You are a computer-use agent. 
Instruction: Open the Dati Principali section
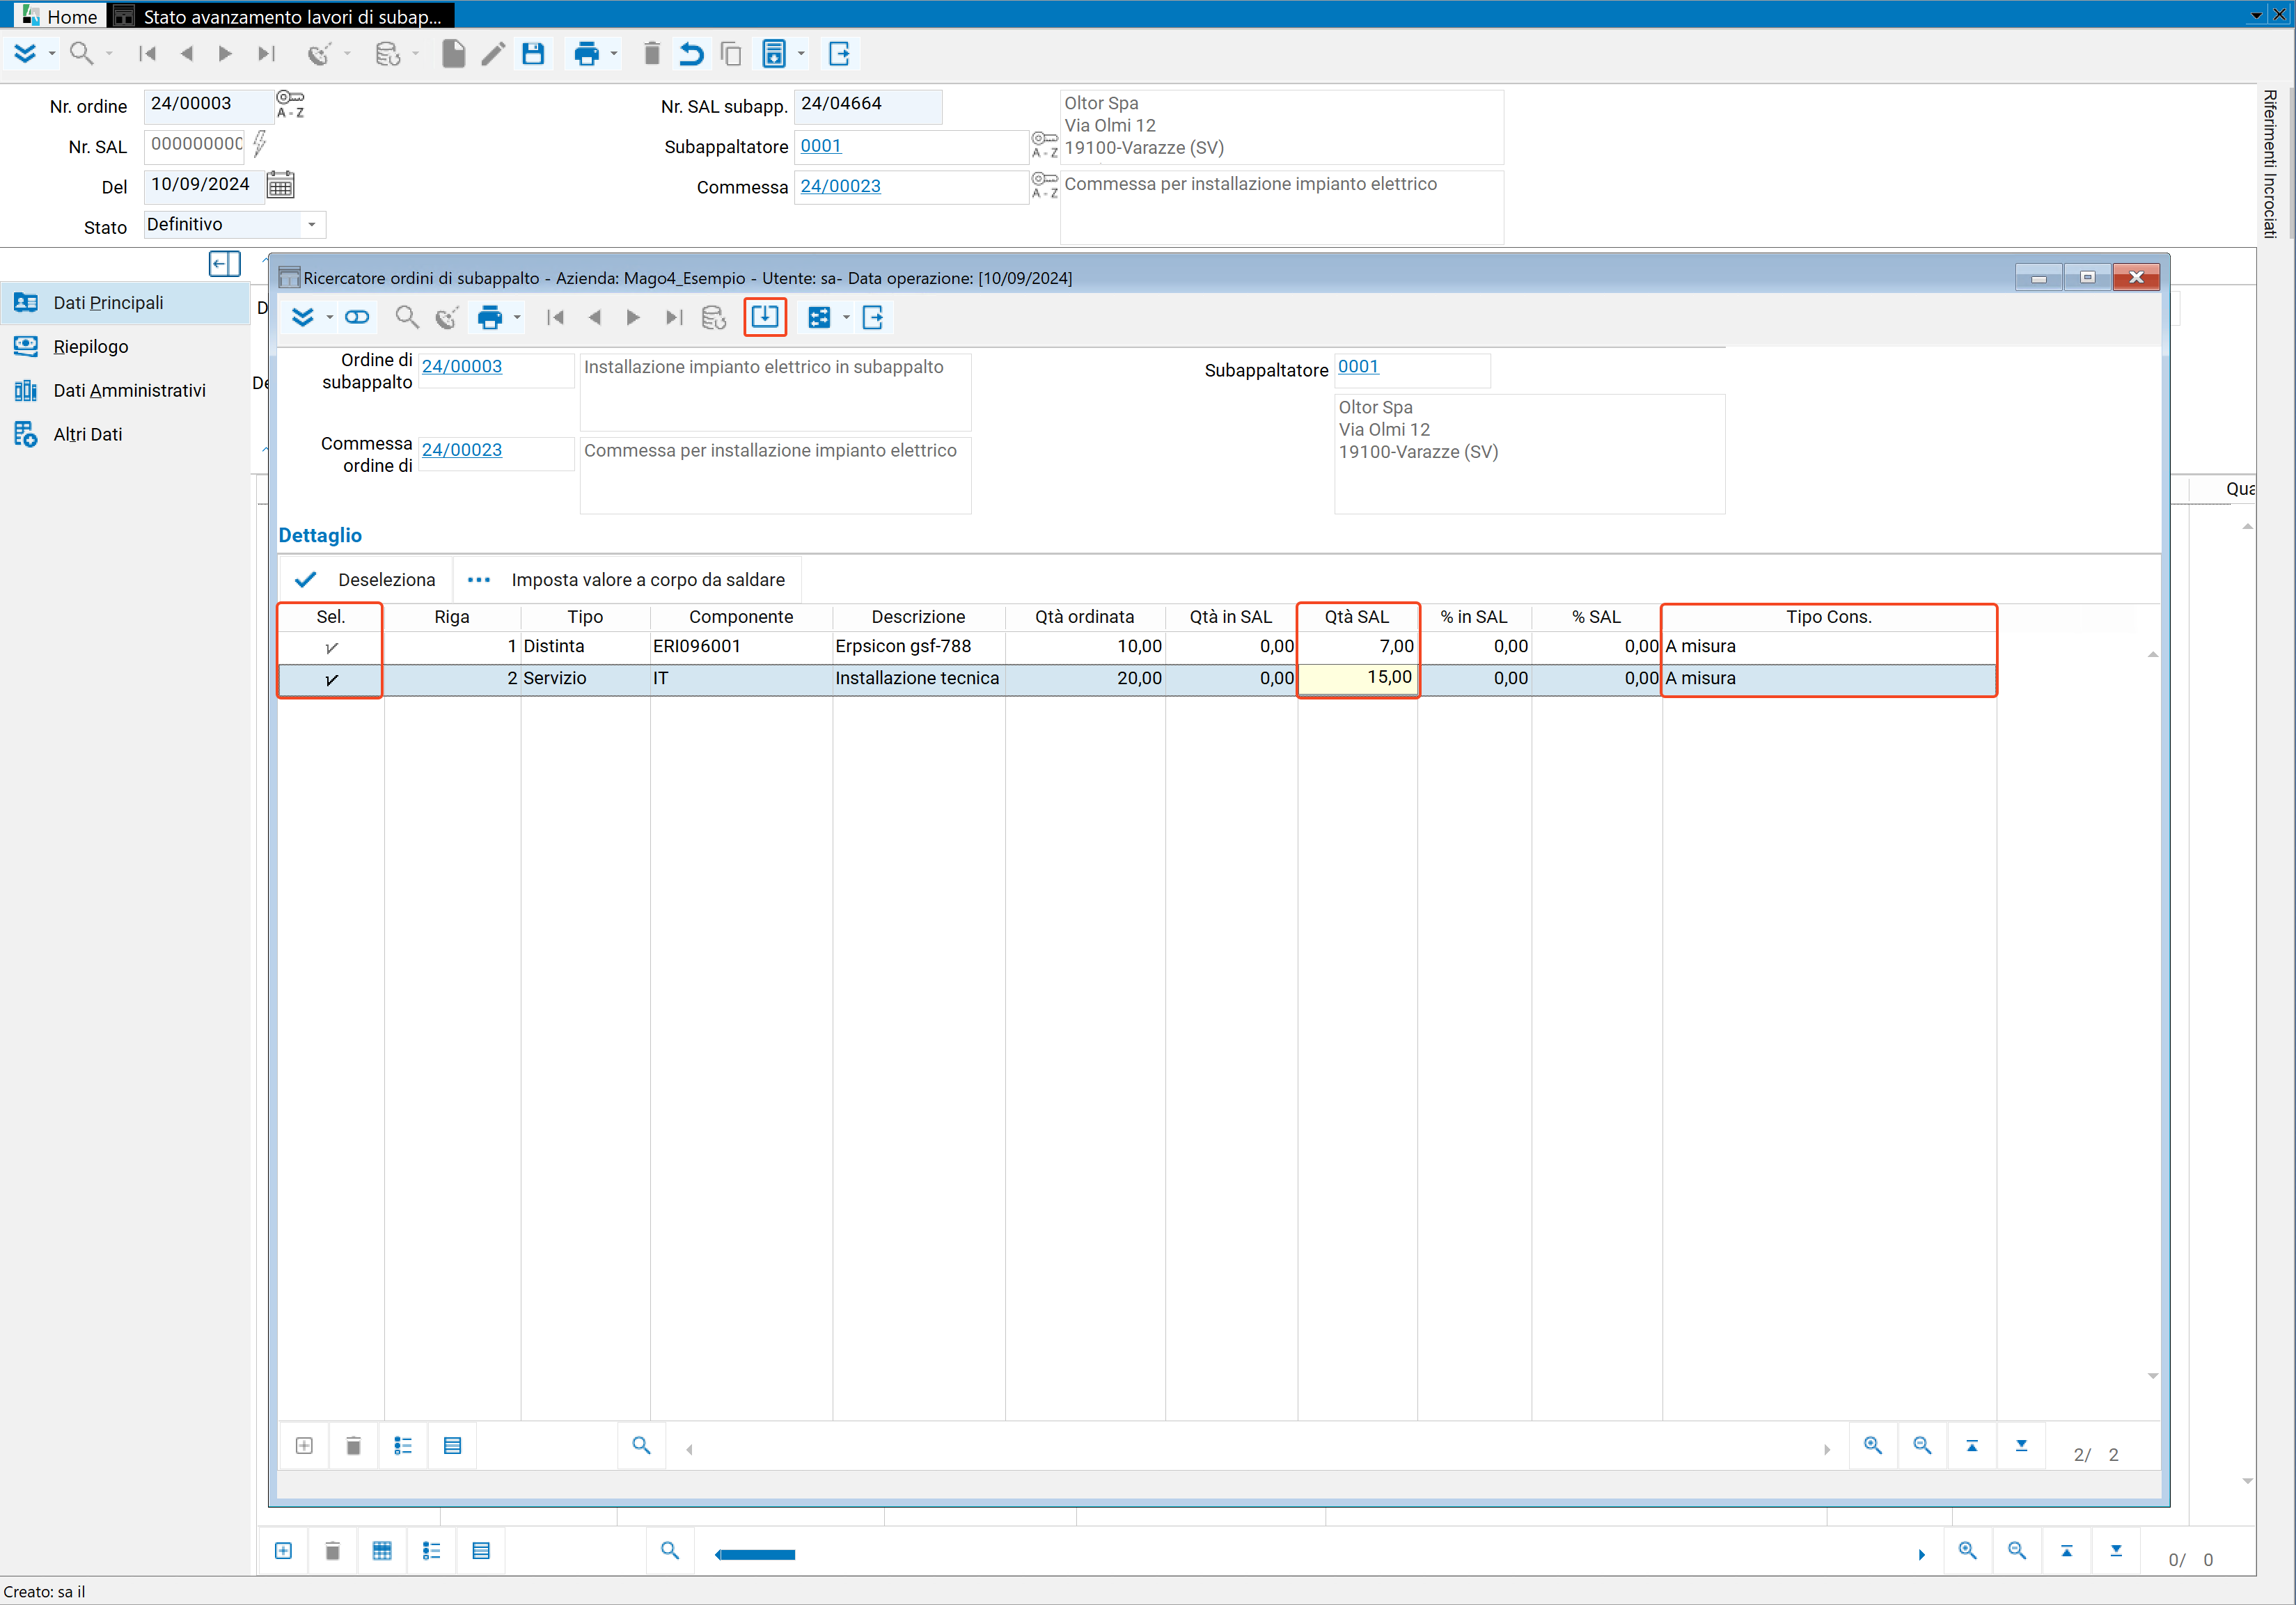point(125,302)
